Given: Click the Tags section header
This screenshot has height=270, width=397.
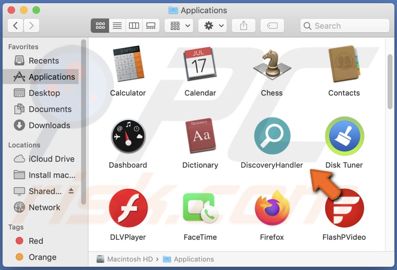Looking at the screenshot, I should 16,227.
